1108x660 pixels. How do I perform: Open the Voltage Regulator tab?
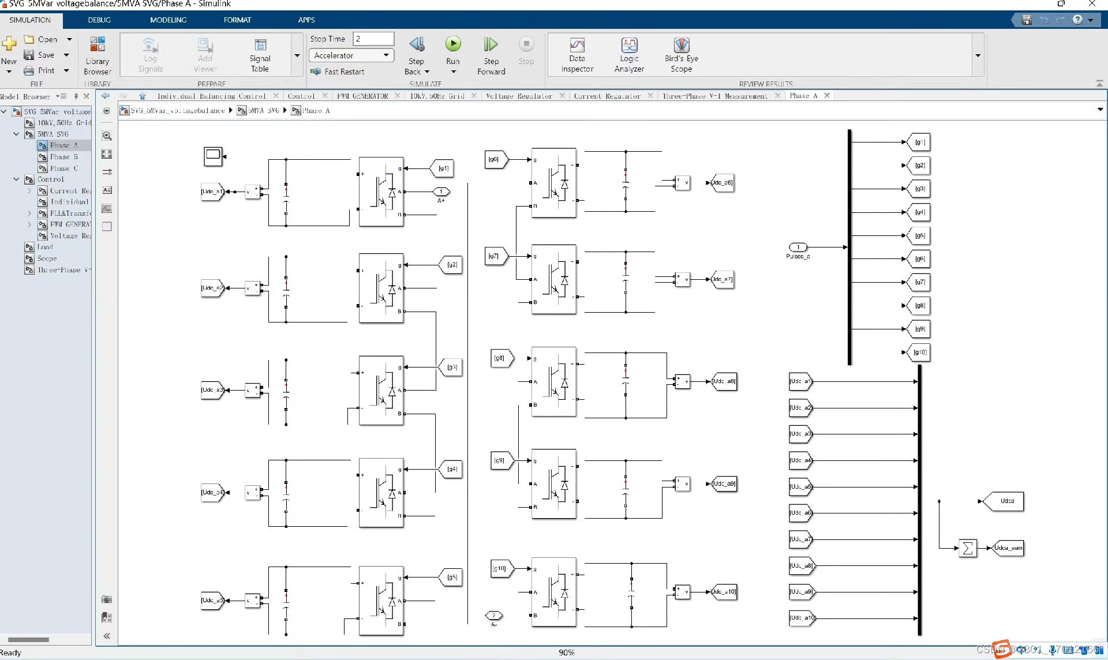(x=519, y=96)
